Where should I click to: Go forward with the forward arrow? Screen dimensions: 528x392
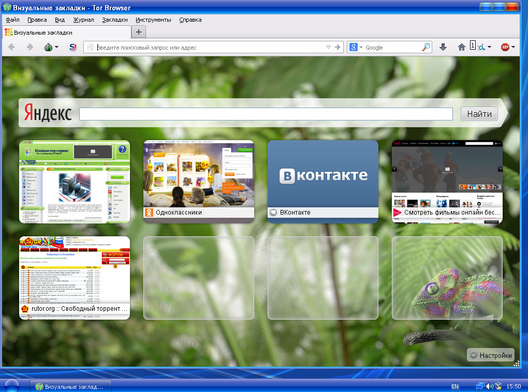(x=30, y=47)
